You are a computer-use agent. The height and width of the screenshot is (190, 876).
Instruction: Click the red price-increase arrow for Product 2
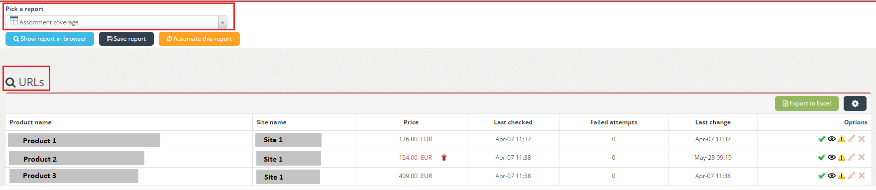tap(444, 158)
